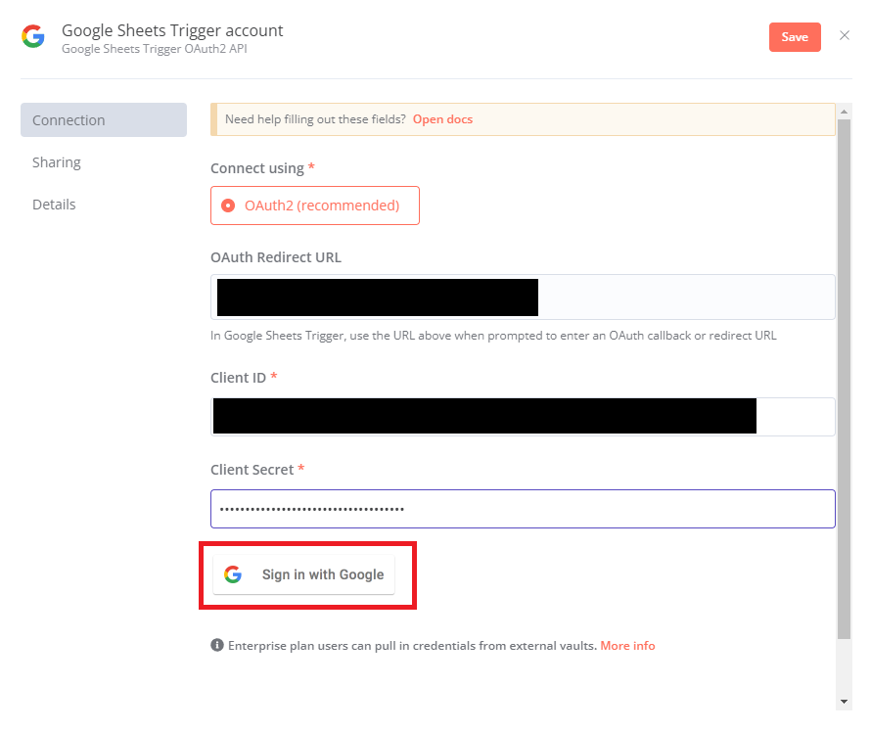This screenshot has width=871, height=732.
Task: Click the redirect URL hint text below field
Action: tap(493, 336)
